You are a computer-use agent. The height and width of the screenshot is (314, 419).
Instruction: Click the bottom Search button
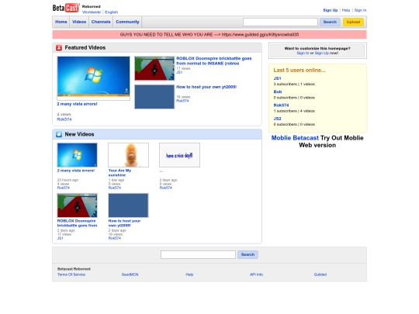tap(248, 255)
